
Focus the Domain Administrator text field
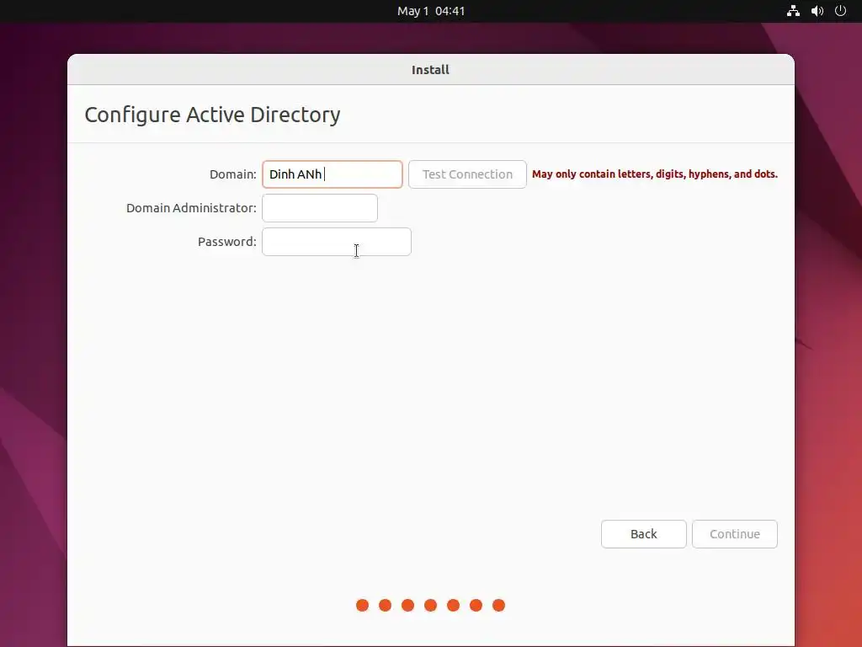click(320, 208)
